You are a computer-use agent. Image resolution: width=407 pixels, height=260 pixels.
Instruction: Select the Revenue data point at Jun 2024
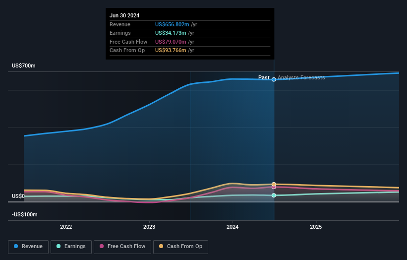[274, 79]
